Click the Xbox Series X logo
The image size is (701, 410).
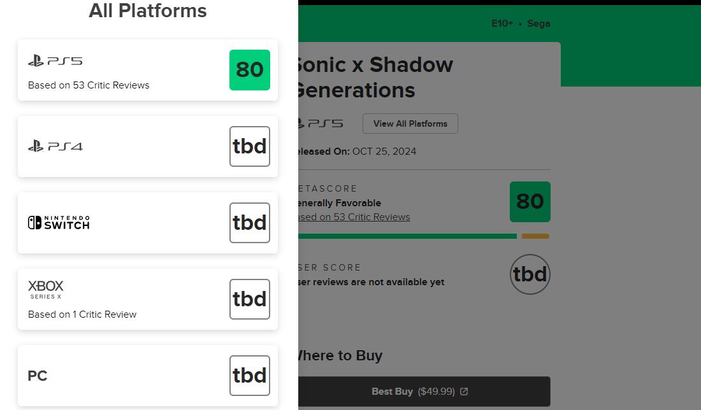[x=46, y=289]
